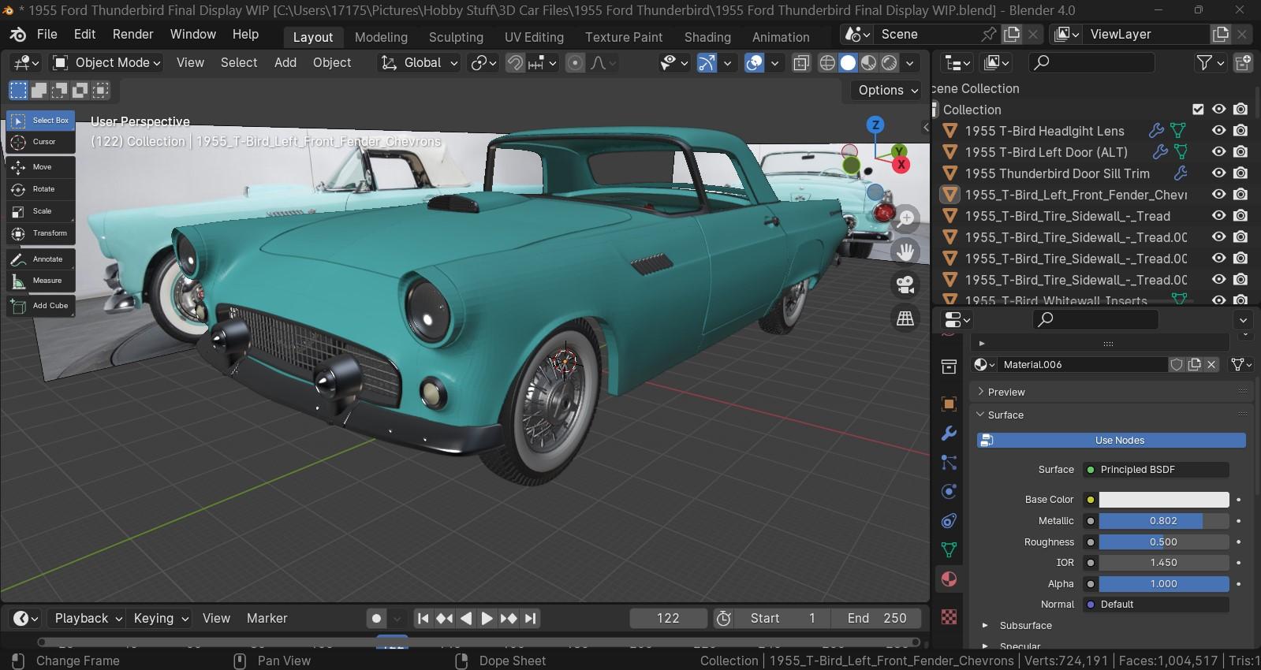Toggle Collection exclude checkbox
The image size is (1261, 670).
coord(1198,110)
